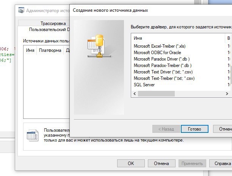Click the disabled Применить button

pos(192,164)
